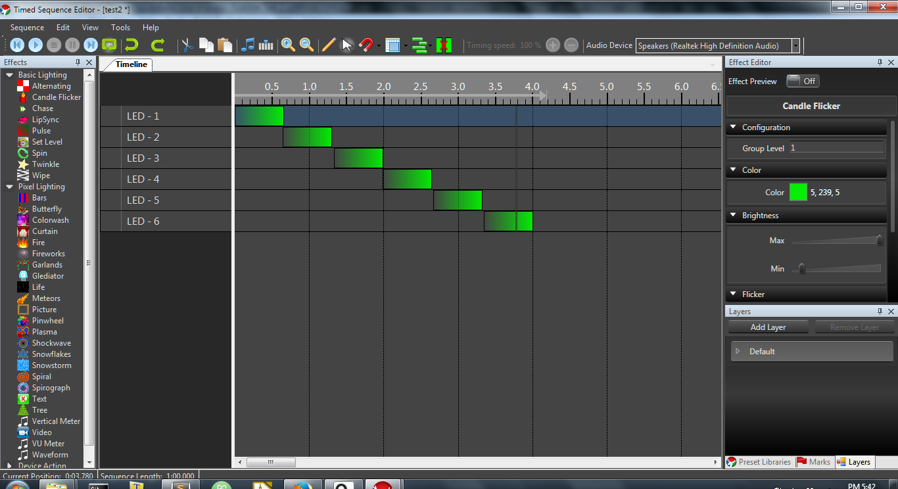Click the Undo arrow icon
The height and width of the screenshot is (489, 898).
(x=131, y=45)
